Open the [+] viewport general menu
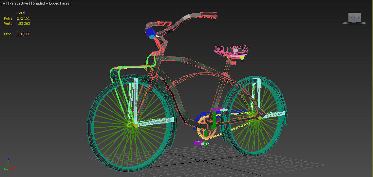This screenshot has width=373, height=177. pyautogui.click(x=4, y=3)
